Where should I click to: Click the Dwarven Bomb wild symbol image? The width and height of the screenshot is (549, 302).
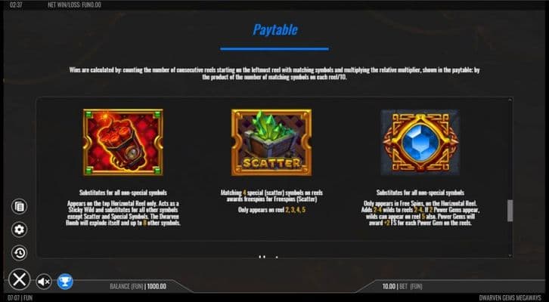click(x=123, y=142)
